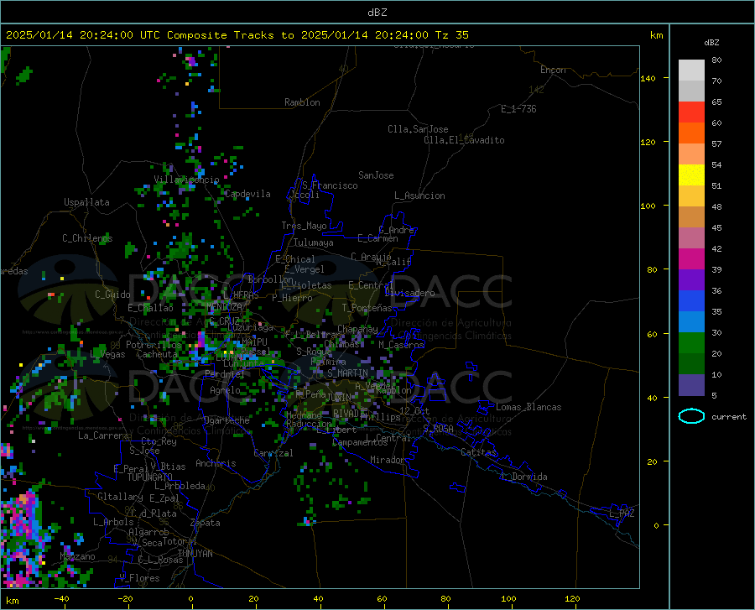
Task: Pick the royal blue 36 dBZ legend swatch
Action: pyautogui.click(x=691, y=301)
